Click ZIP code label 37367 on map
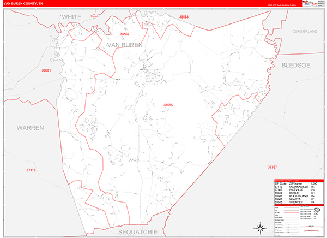 coord(272,167)
